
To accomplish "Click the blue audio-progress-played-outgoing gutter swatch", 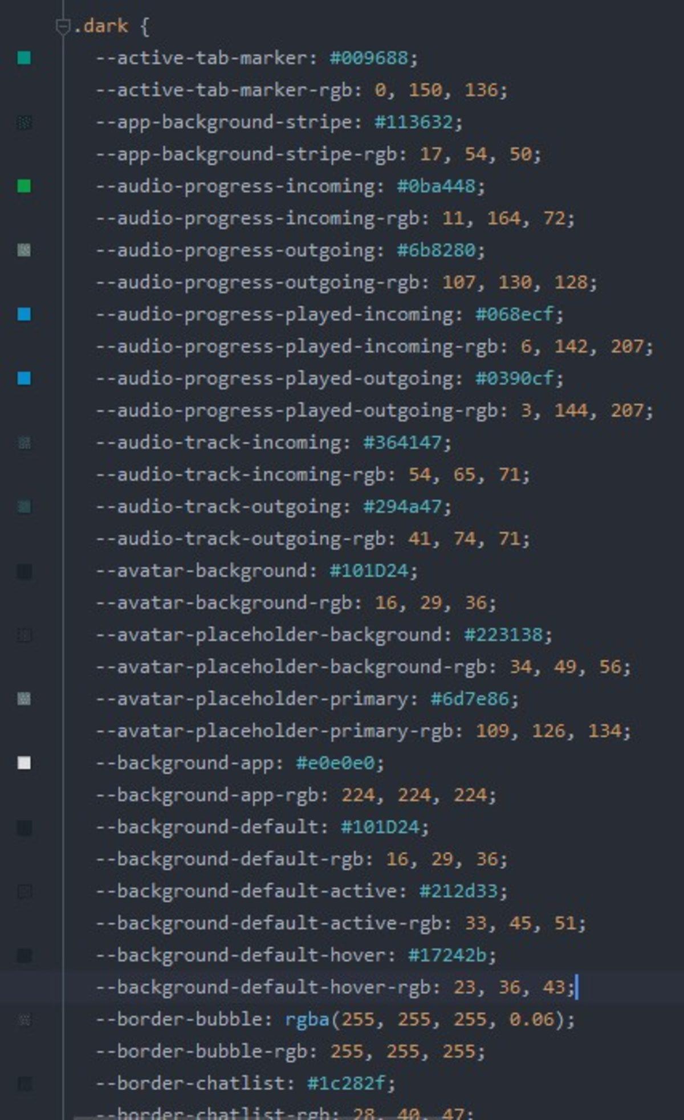I will click(24, 378).
